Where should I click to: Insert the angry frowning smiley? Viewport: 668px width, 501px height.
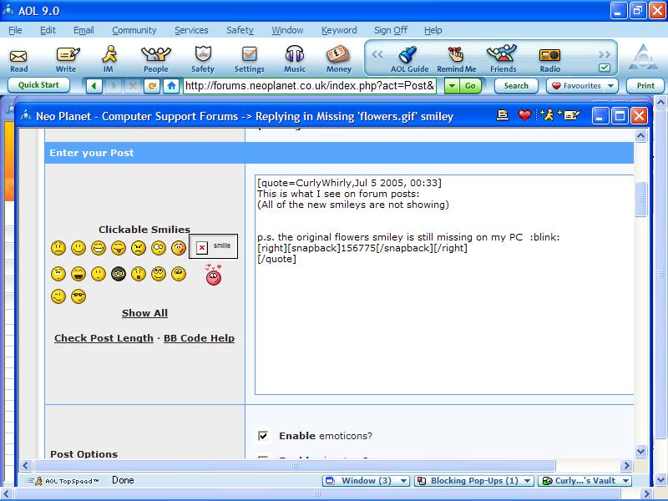139,248
